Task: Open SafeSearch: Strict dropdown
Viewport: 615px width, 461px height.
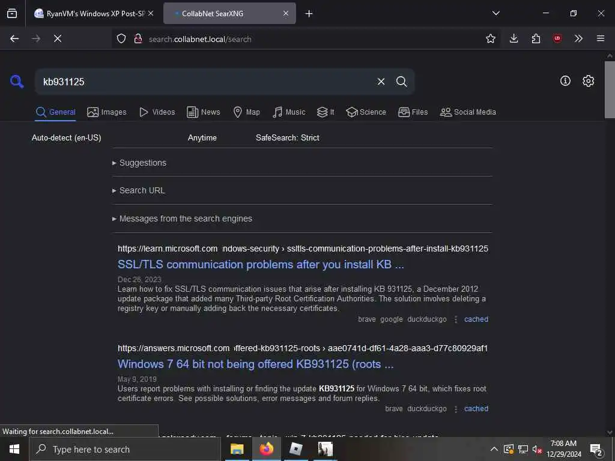Action: 288,137
